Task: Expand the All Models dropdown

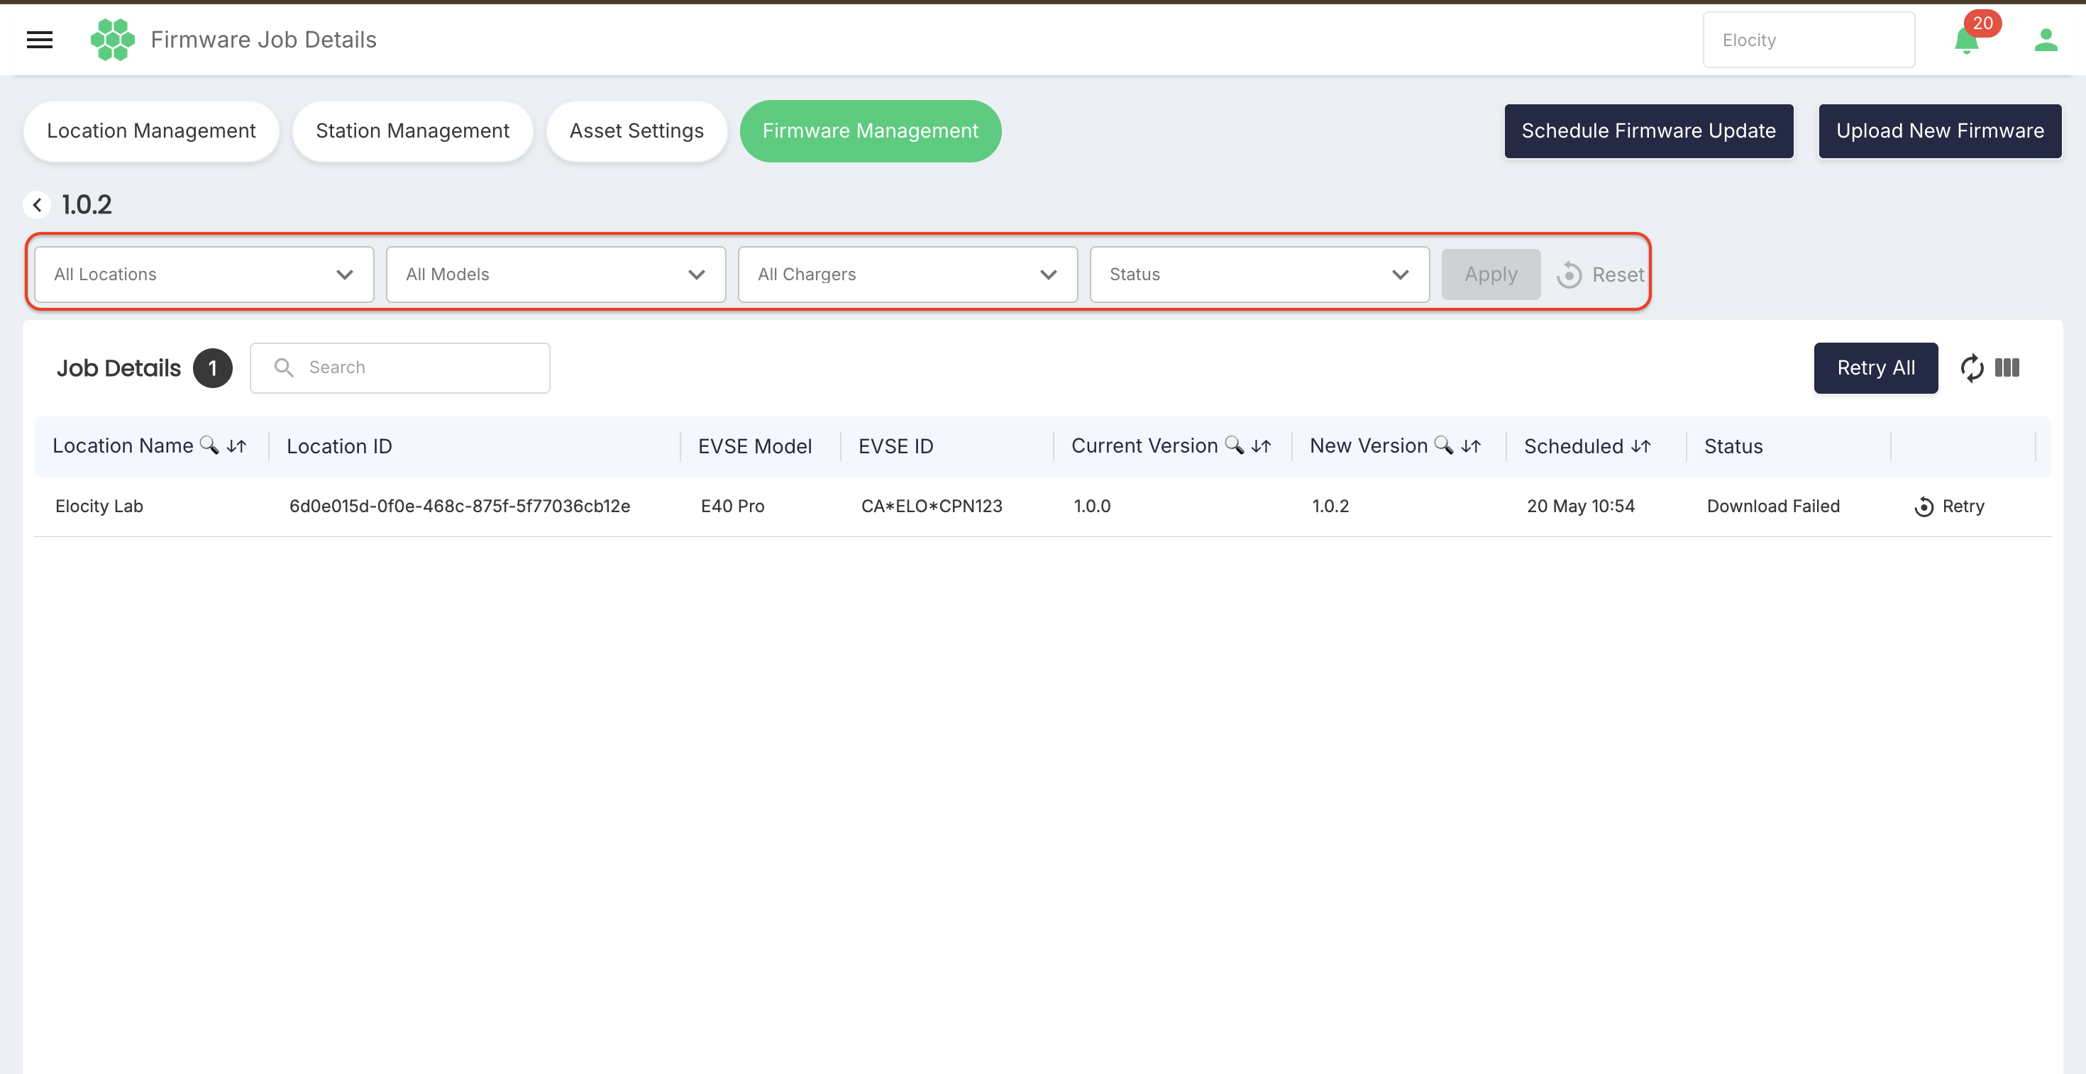Action: 556,275
